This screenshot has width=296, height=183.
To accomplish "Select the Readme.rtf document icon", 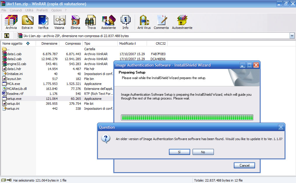I will pyautogui.click(x=4, y=93).
